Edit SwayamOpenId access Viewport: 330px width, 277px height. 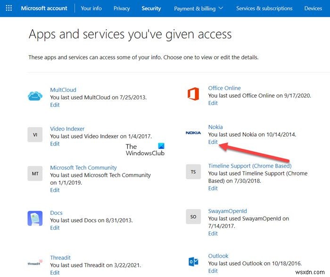click(x=213, y=233)
